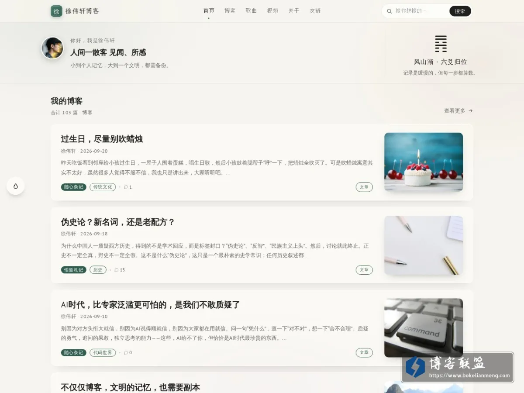The height and width of the screenshot is (393, 524).
Task: Click the date text 2026-09-10
Action: click(94, 317)
